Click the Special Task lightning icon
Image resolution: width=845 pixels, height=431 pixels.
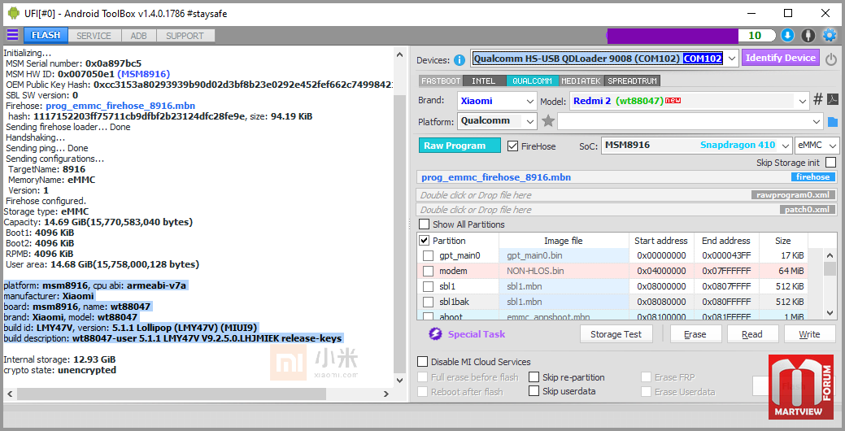(x=435, y=334)
